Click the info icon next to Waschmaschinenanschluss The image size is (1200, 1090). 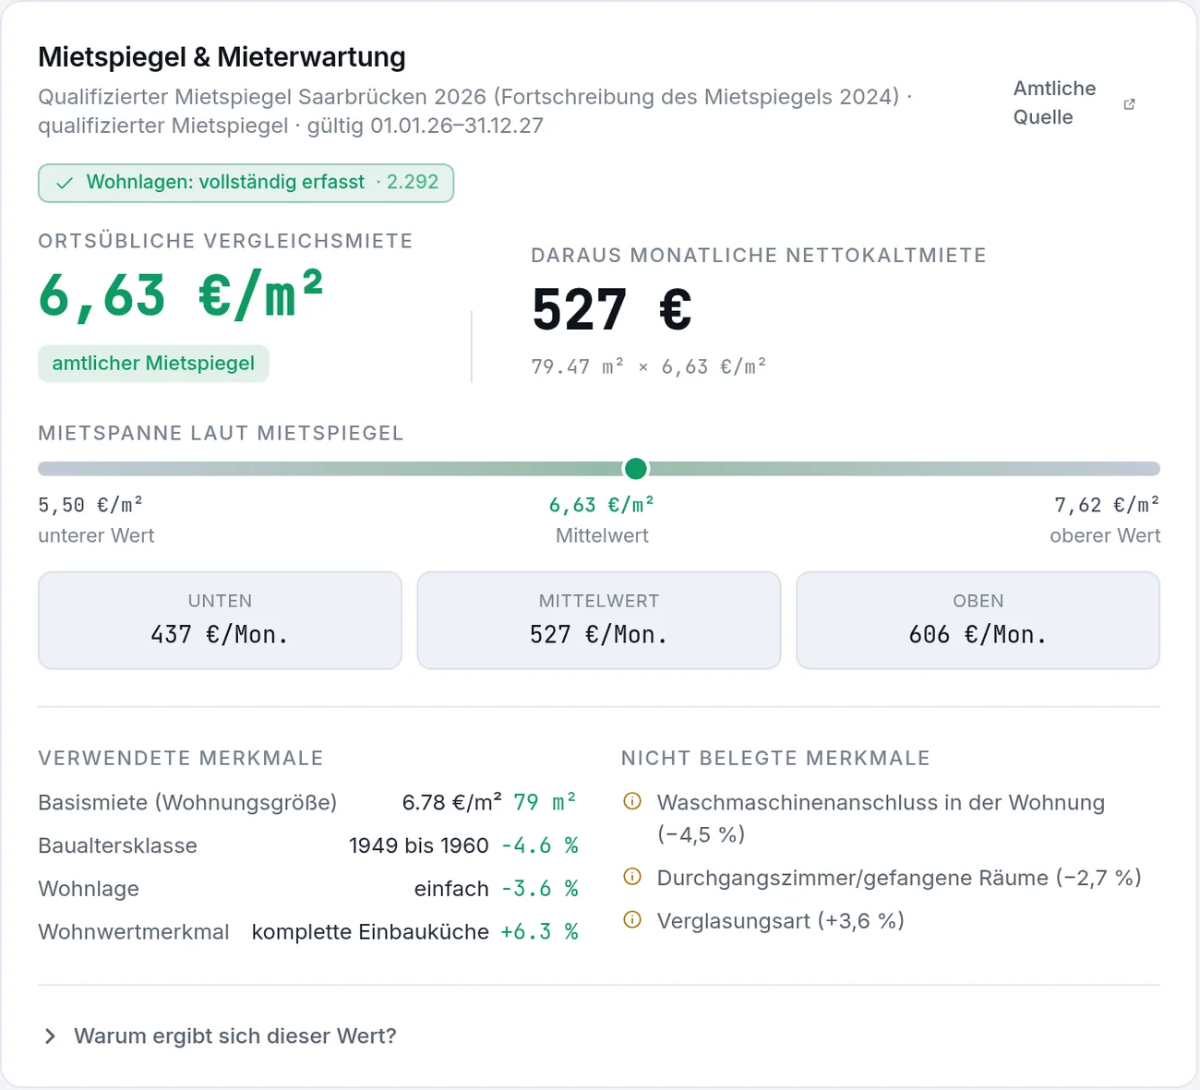(632, 801)
